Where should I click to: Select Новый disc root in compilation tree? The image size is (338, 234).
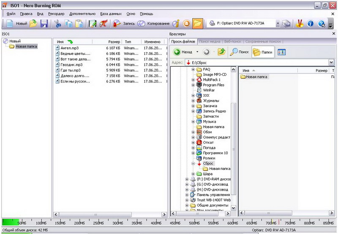(x=15, y=41)
